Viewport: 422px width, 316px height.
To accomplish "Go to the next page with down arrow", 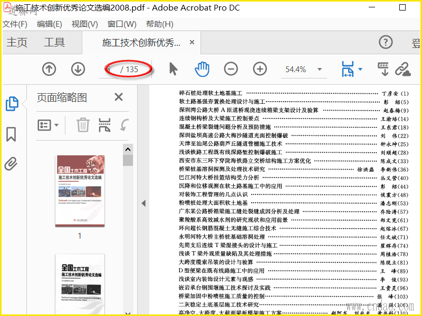I will click(x=78, y=69).
